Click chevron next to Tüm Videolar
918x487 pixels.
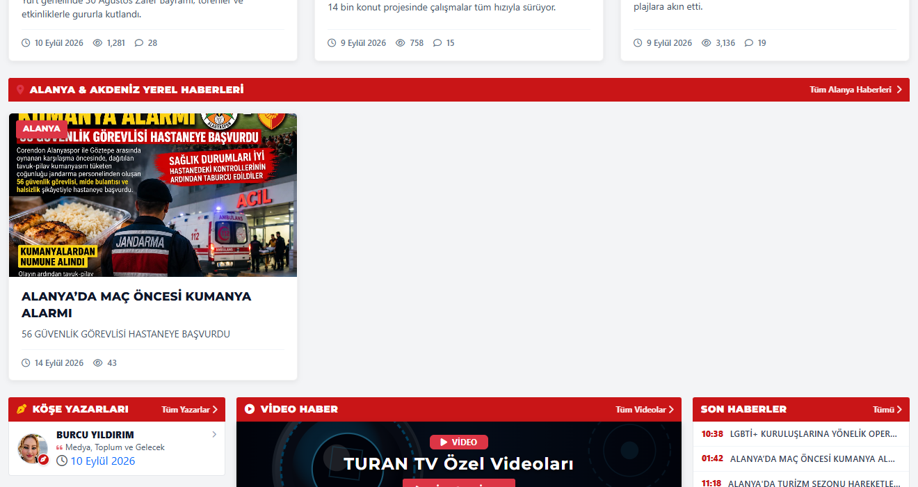coord(671,410)
